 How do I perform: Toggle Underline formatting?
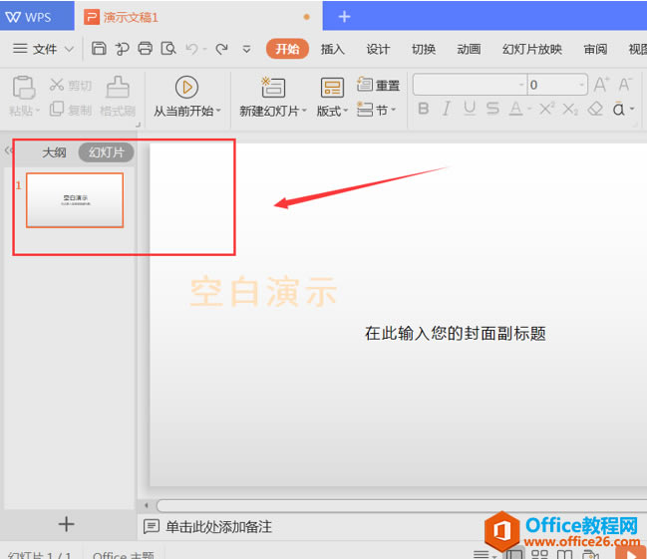coord(470,109)
